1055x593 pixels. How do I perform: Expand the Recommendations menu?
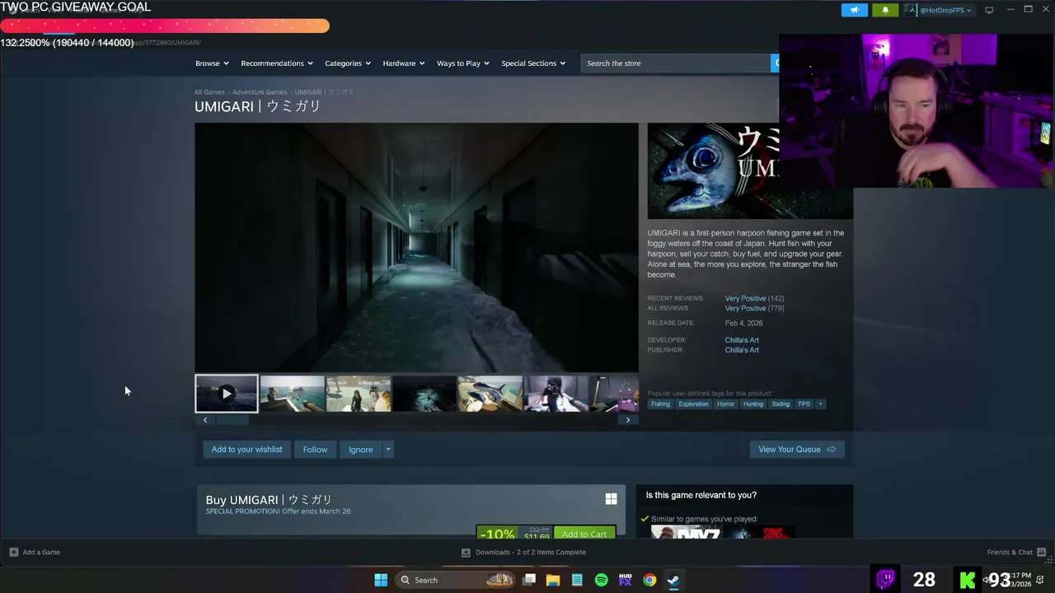277,63
